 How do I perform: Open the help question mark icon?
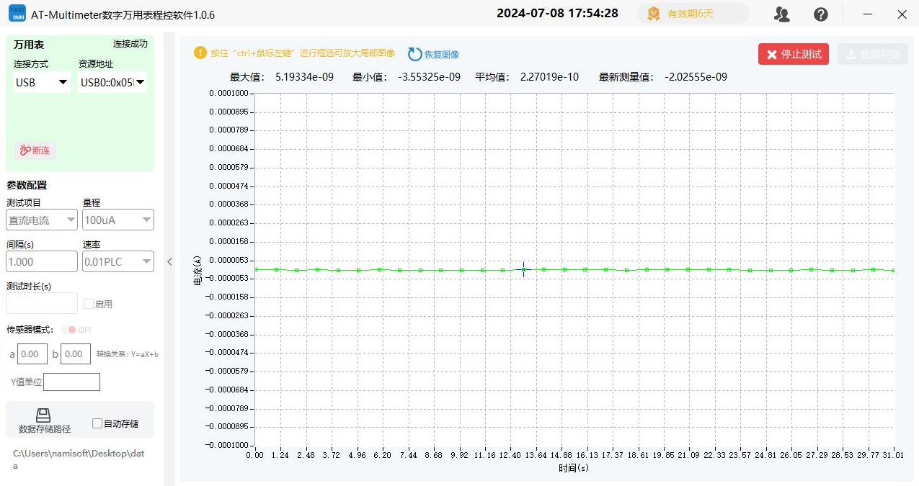[x=820, y=14]
